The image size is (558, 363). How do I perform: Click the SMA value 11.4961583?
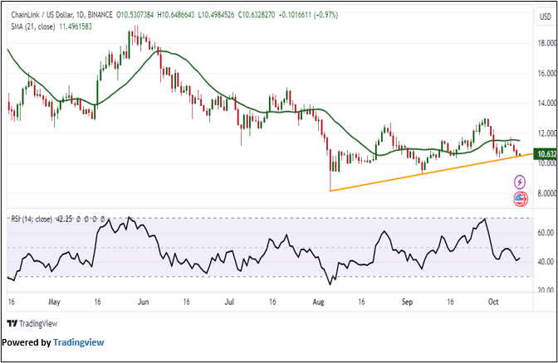[75, 27]
